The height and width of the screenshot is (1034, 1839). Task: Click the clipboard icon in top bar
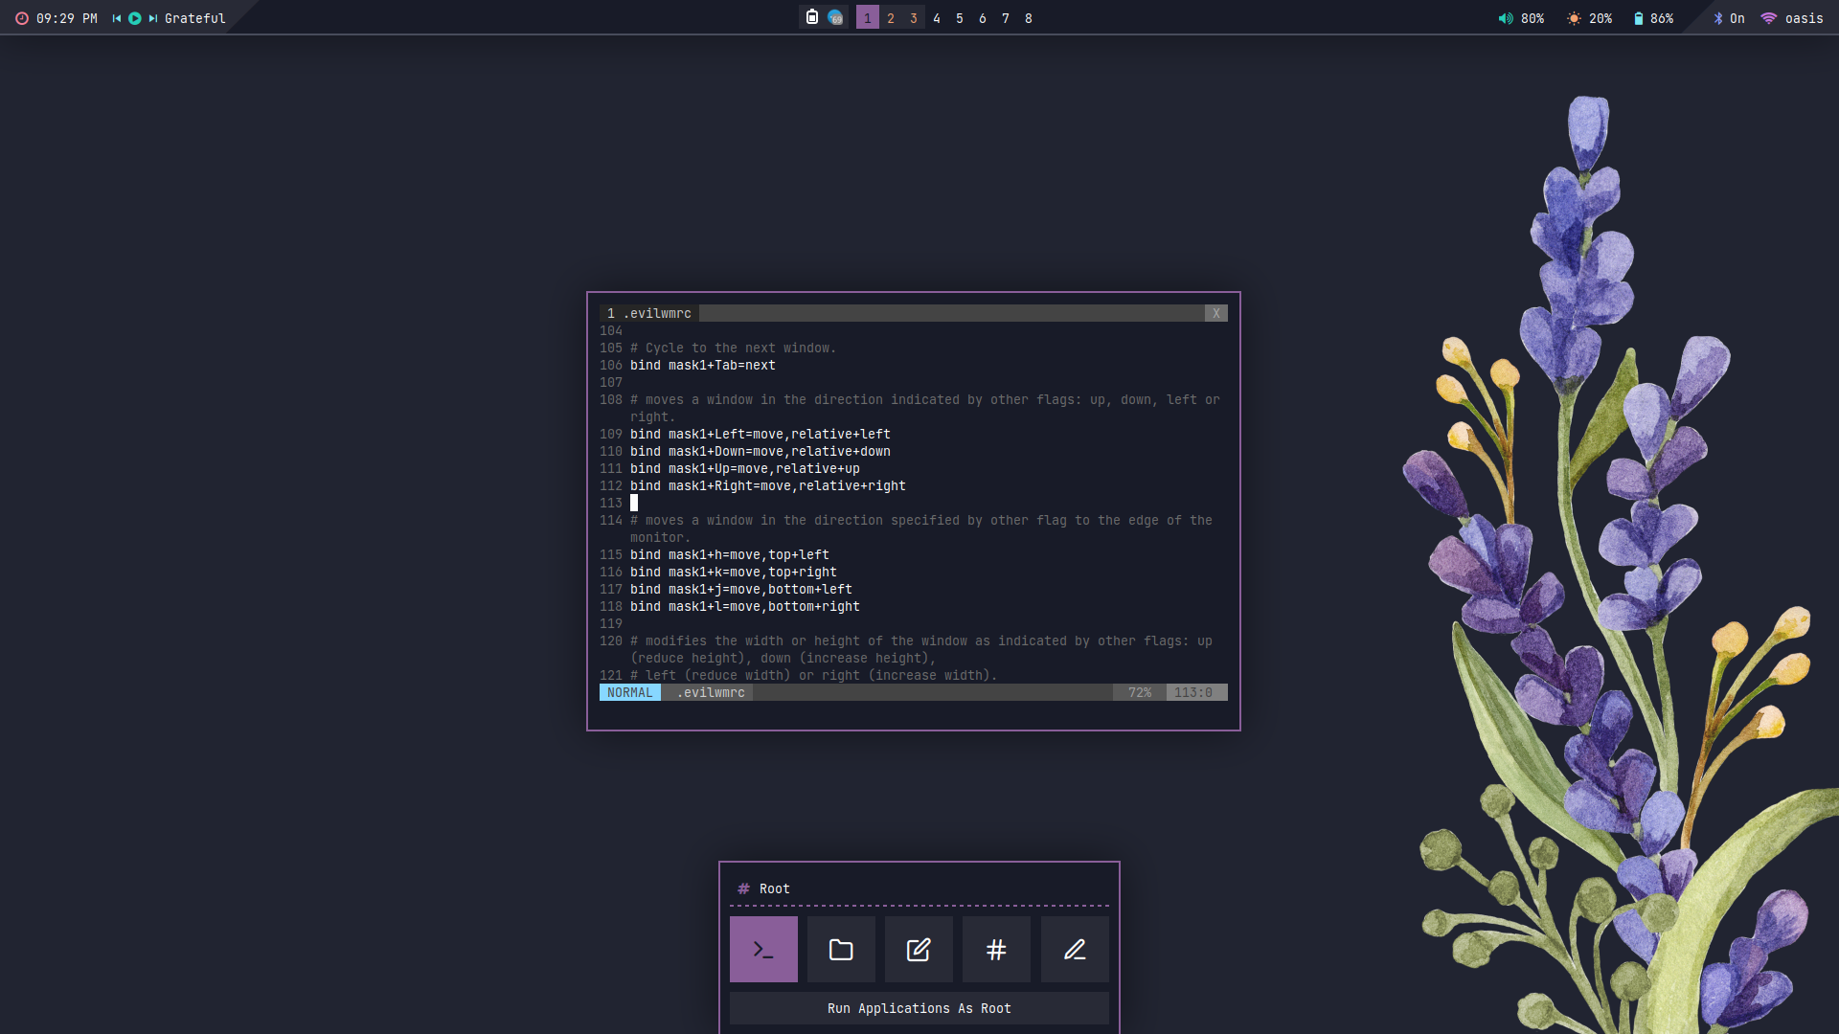pos(812,17)
